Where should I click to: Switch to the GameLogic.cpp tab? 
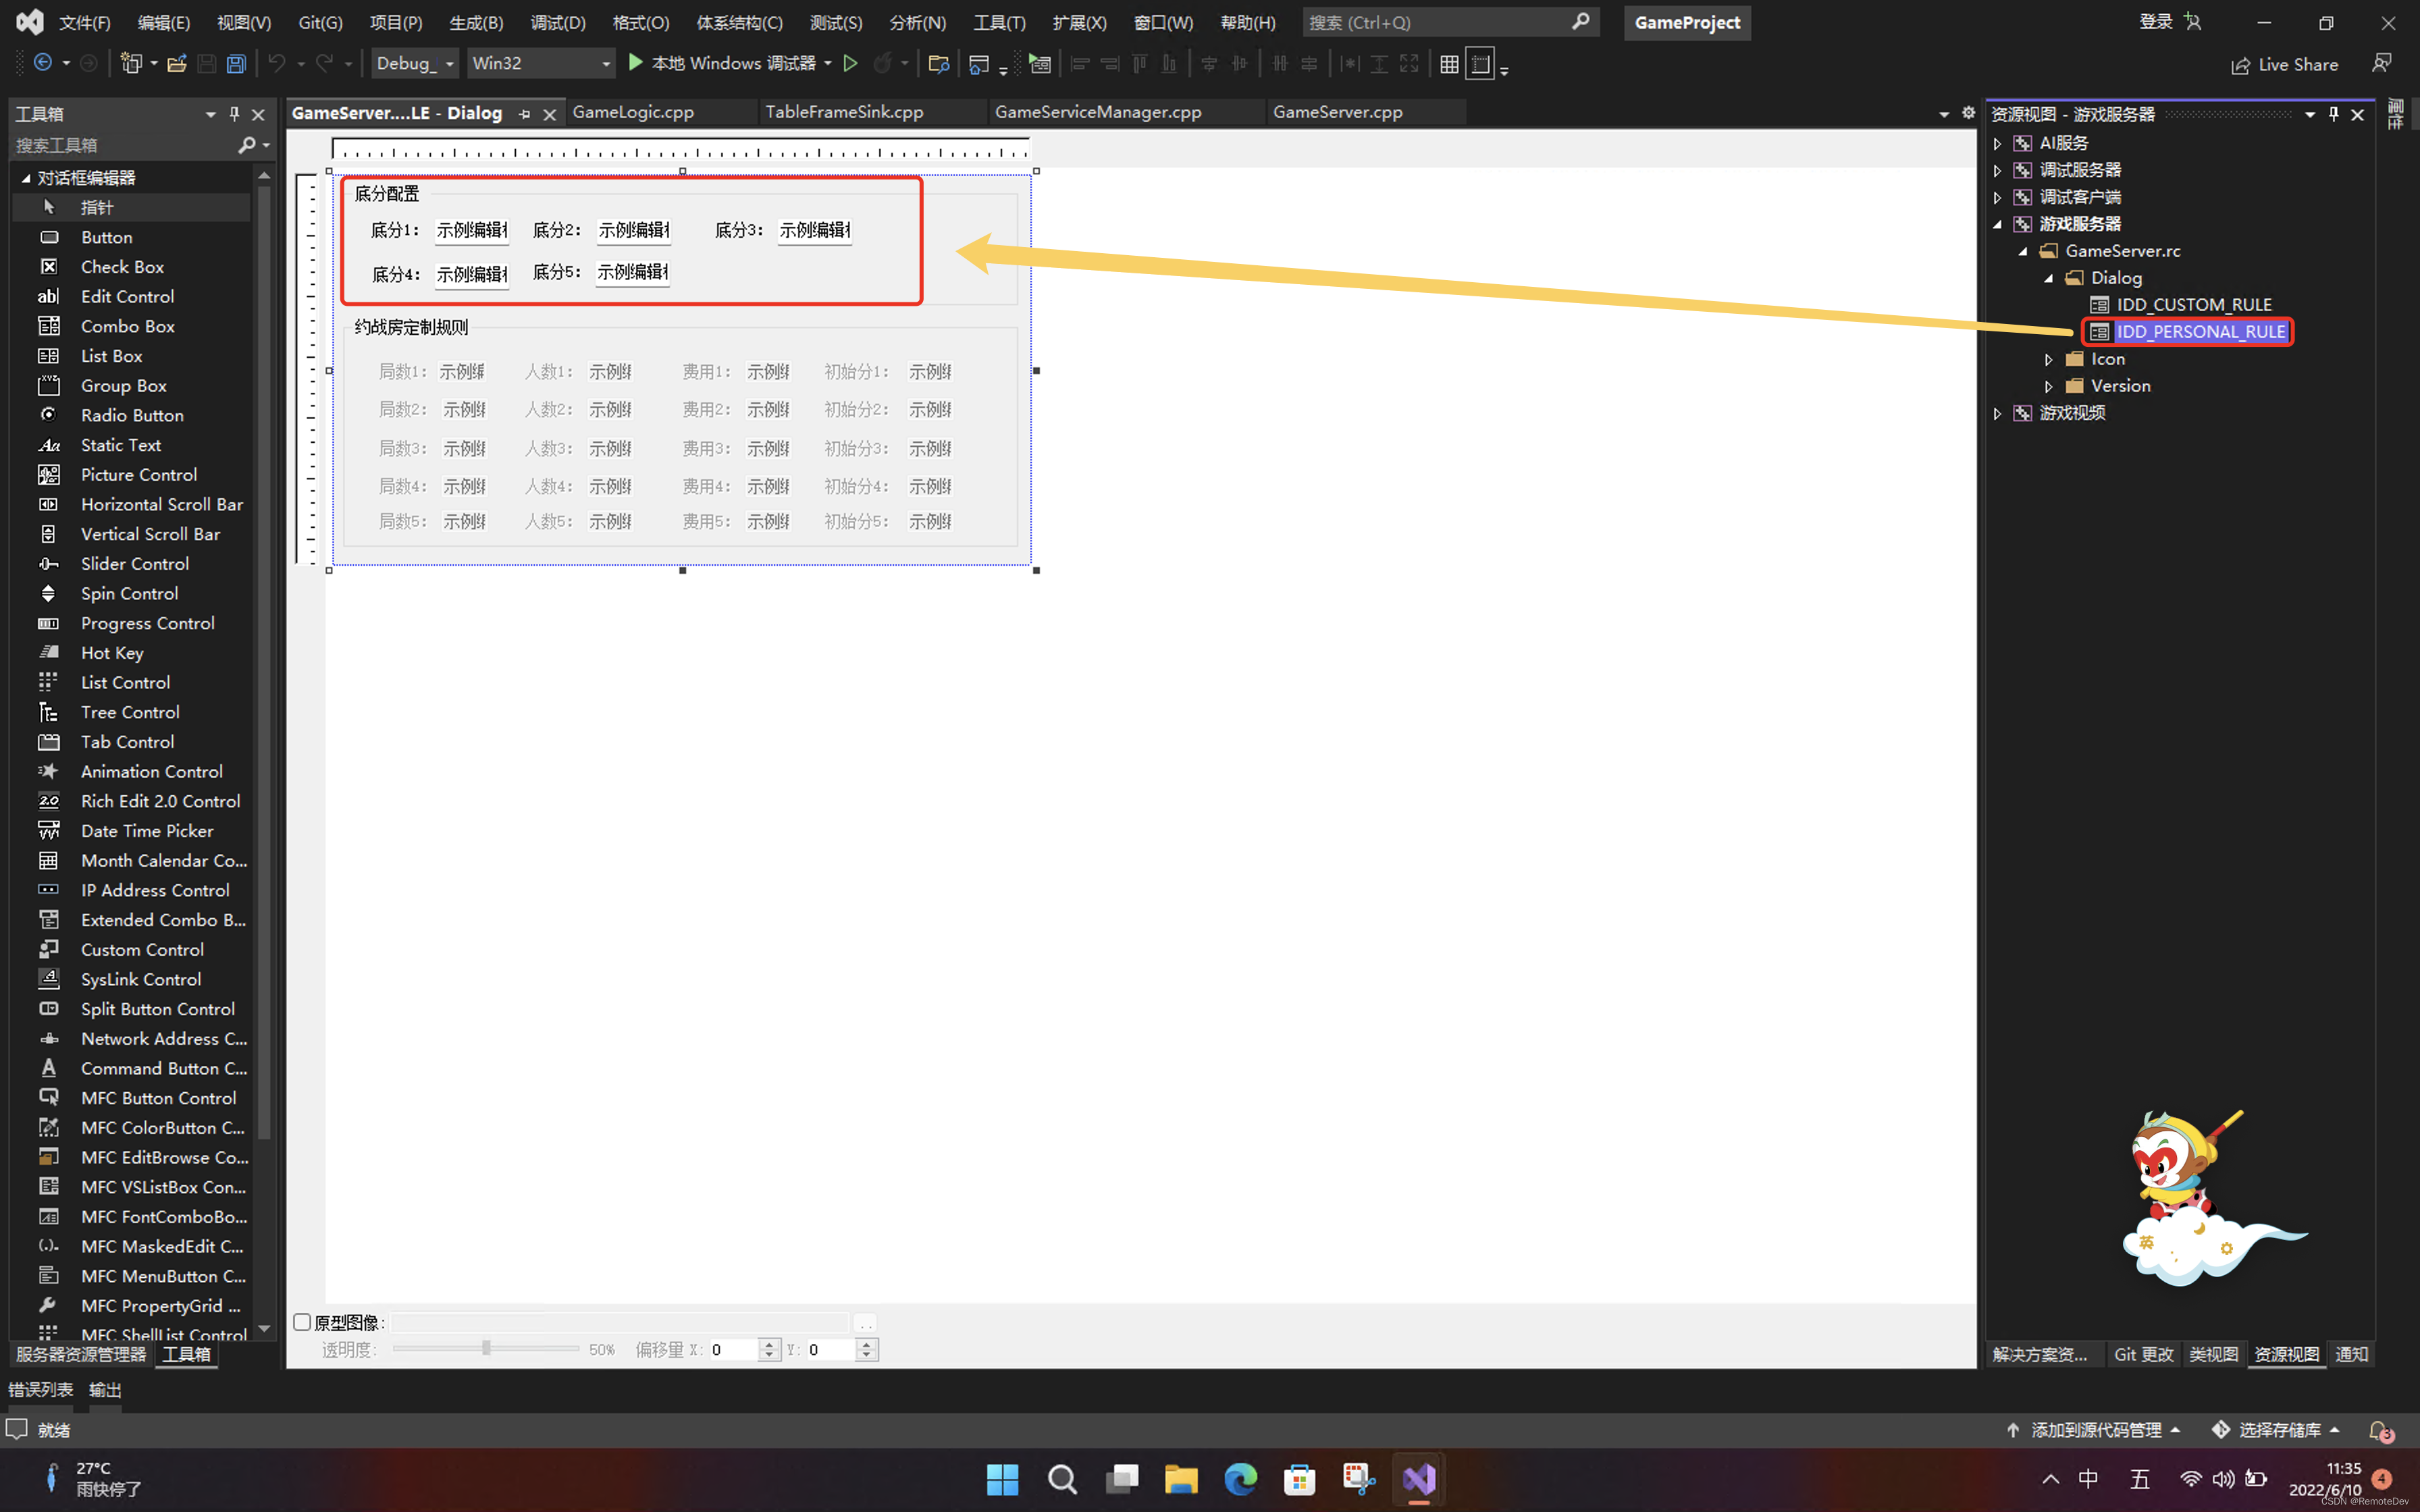tap(633, 112)
